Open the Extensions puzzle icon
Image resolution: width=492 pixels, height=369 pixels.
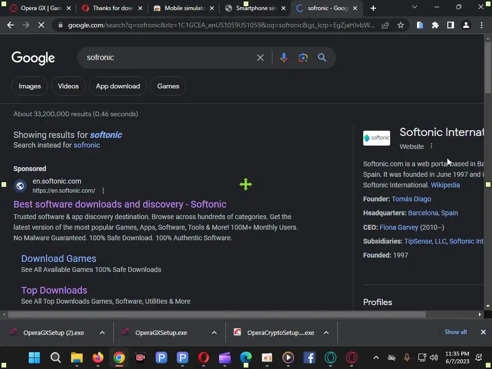tap(435, 25)
